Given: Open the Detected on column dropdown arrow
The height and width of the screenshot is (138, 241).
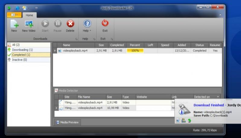Looking at the screenshot, I should coord(218,97).
